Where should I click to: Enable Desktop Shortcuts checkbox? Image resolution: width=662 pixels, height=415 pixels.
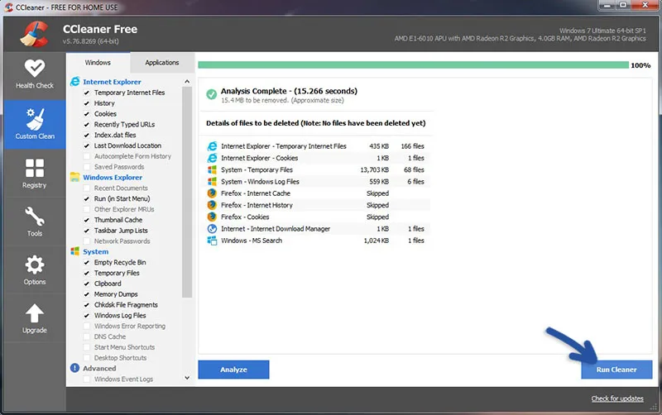pyautogui.click(x=87, y=358)
